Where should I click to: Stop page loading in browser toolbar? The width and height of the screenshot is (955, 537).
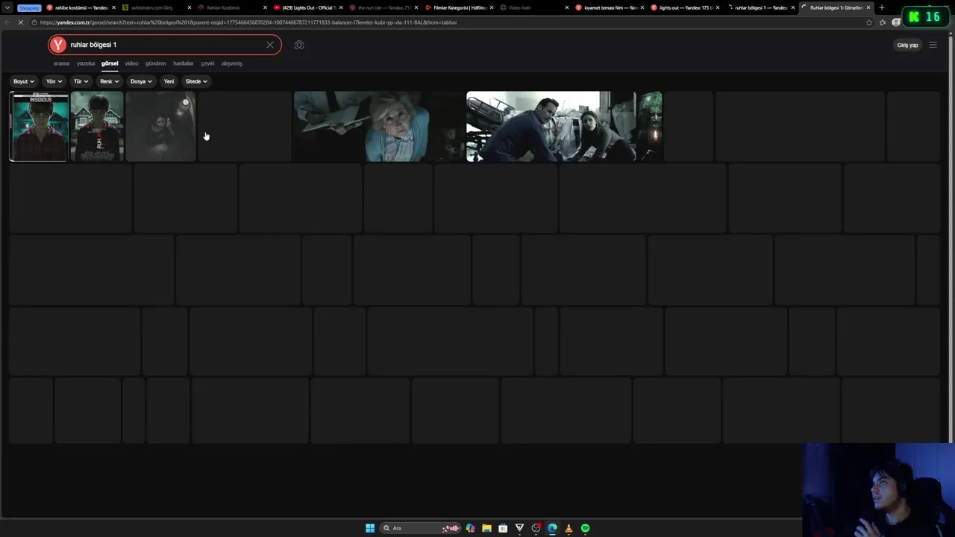[x=21, y=22]
